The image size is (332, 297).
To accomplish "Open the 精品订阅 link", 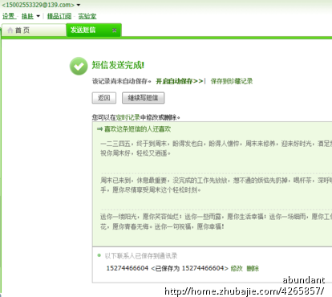I will coord(59,16).
